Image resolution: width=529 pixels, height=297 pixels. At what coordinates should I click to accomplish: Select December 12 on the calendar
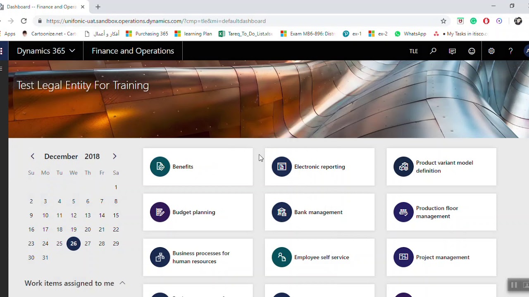[74, 215]
